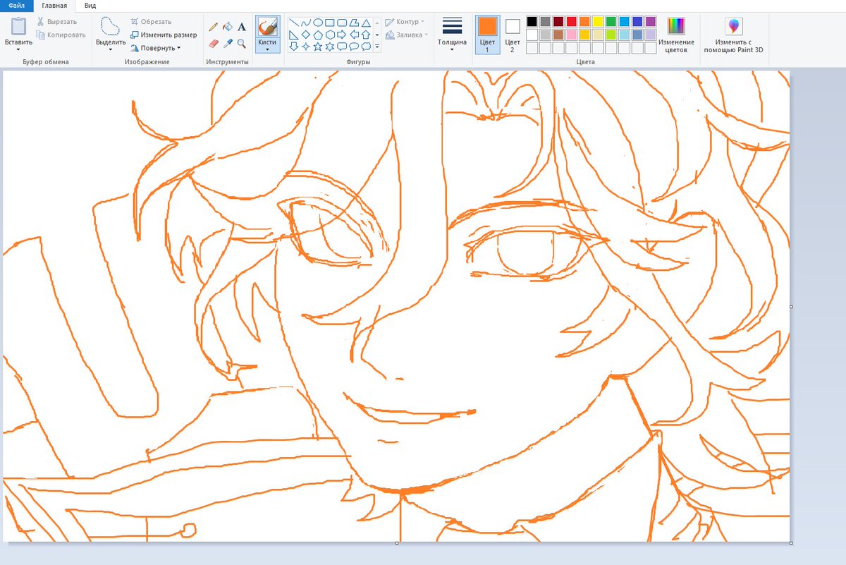
Task: Switch to the Вид tab
Action: [x=90, y=6]
